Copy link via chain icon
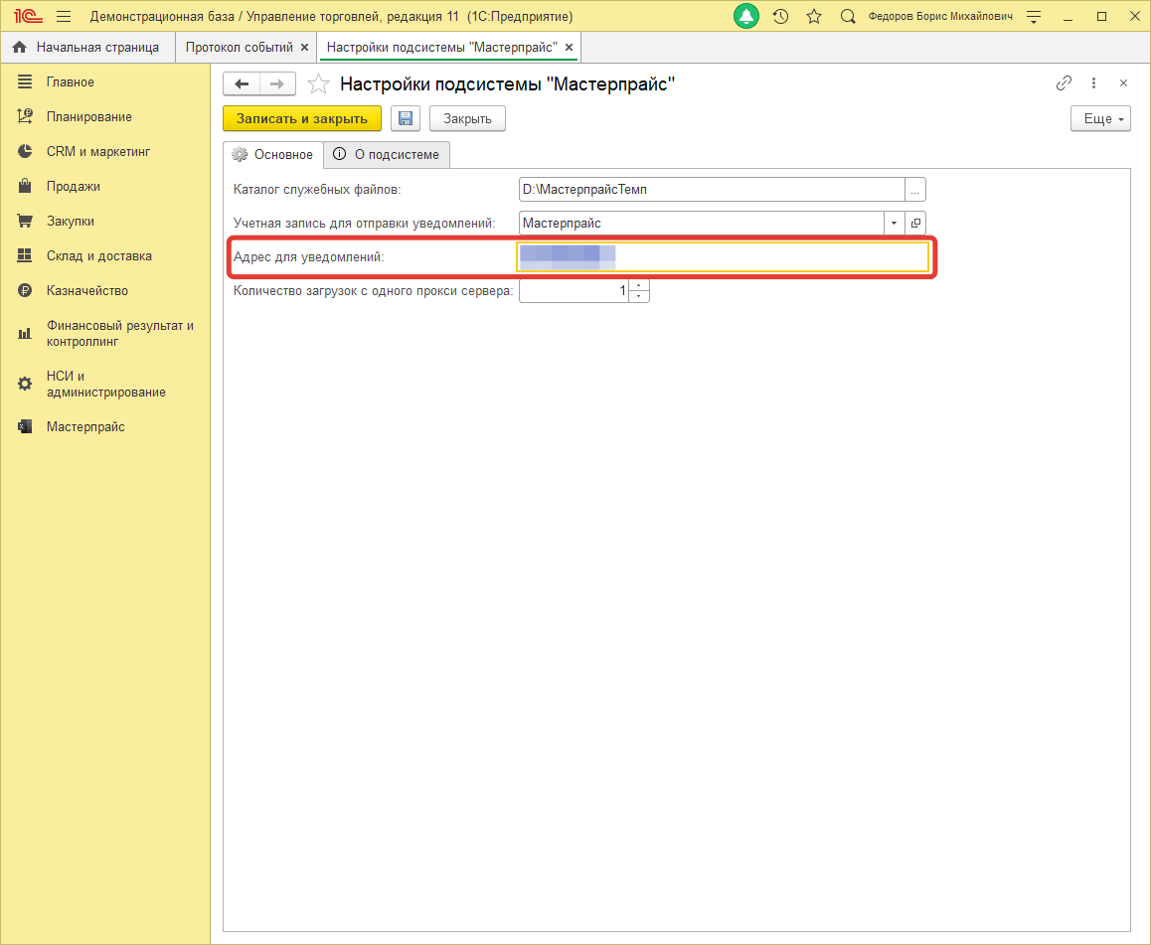This screenshot has height=945, width=1151. point(1064,83)
